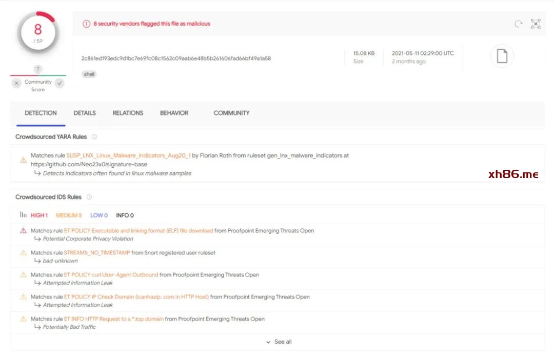Click the info icon beside Crowdsourced YARA Rules
The width and height of the screenshot is (554, 356).
pyautogui.click(x=94, y=137)
